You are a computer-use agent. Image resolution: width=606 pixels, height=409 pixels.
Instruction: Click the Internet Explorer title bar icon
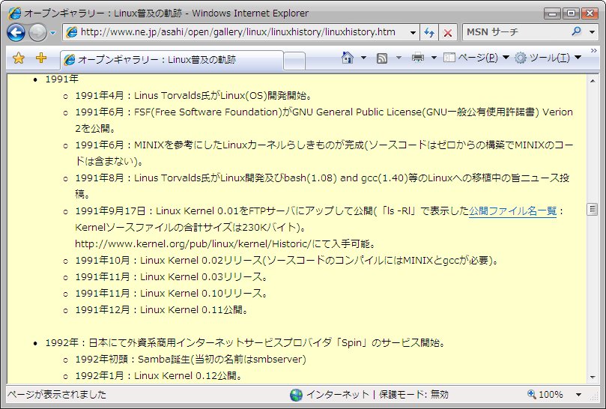click(x=15, y=13)
